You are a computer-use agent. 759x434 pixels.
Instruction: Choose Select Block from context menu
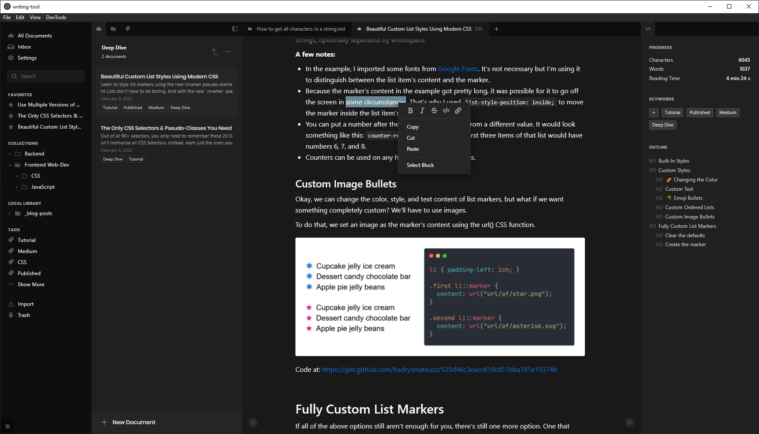coord(420,165)
